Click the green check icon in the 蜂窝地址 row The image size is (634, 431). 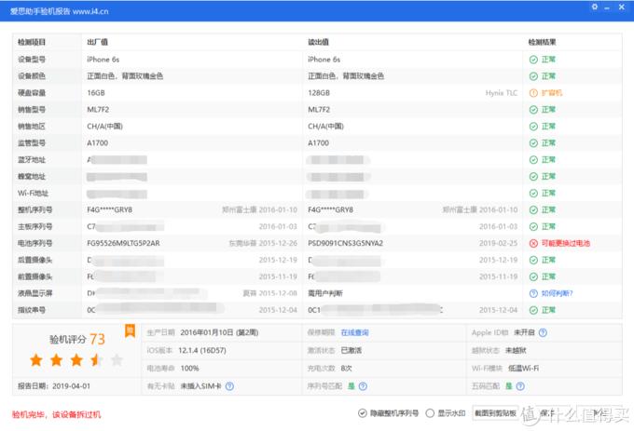(533, 176)
